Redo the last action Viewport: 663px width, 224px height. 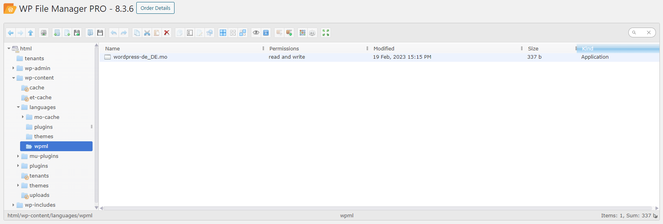click(124, 33)
